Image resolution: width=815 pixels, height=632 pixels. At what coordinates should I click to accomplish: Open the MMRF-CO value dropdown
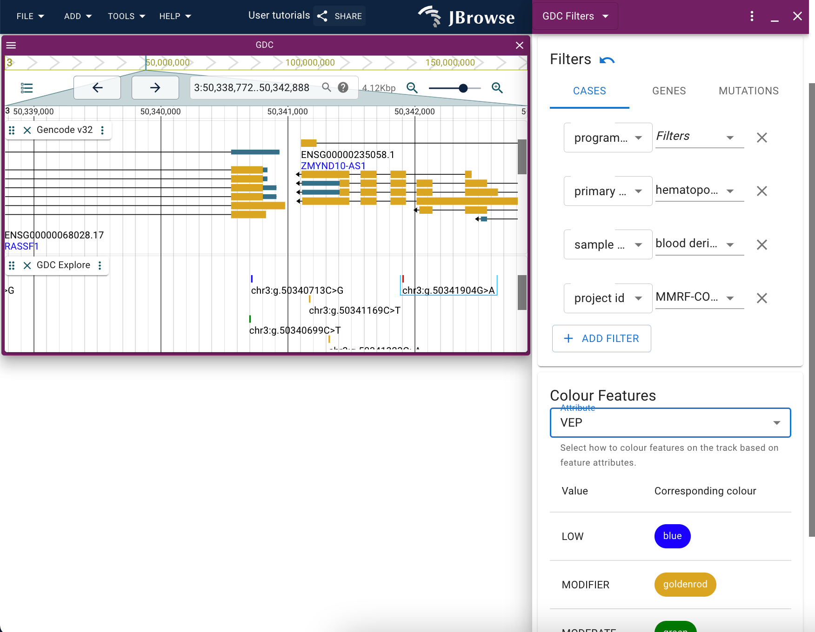[700, 297]
